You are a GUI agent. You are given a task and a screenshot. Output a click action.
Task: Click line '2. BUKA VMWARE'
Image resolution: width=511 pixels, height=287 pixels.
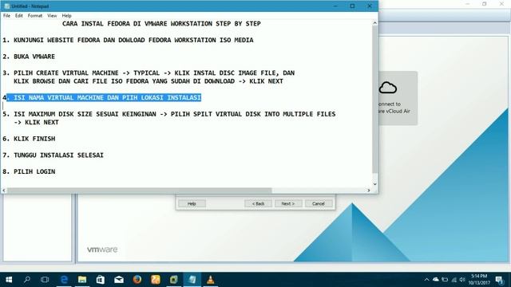pyautogui.click(x=29, y=57)
